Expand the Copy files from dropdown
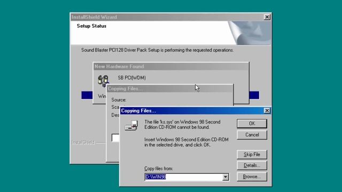Image resolution: width=342 pixels, height=192 pixels. click(x=226, y=177)
